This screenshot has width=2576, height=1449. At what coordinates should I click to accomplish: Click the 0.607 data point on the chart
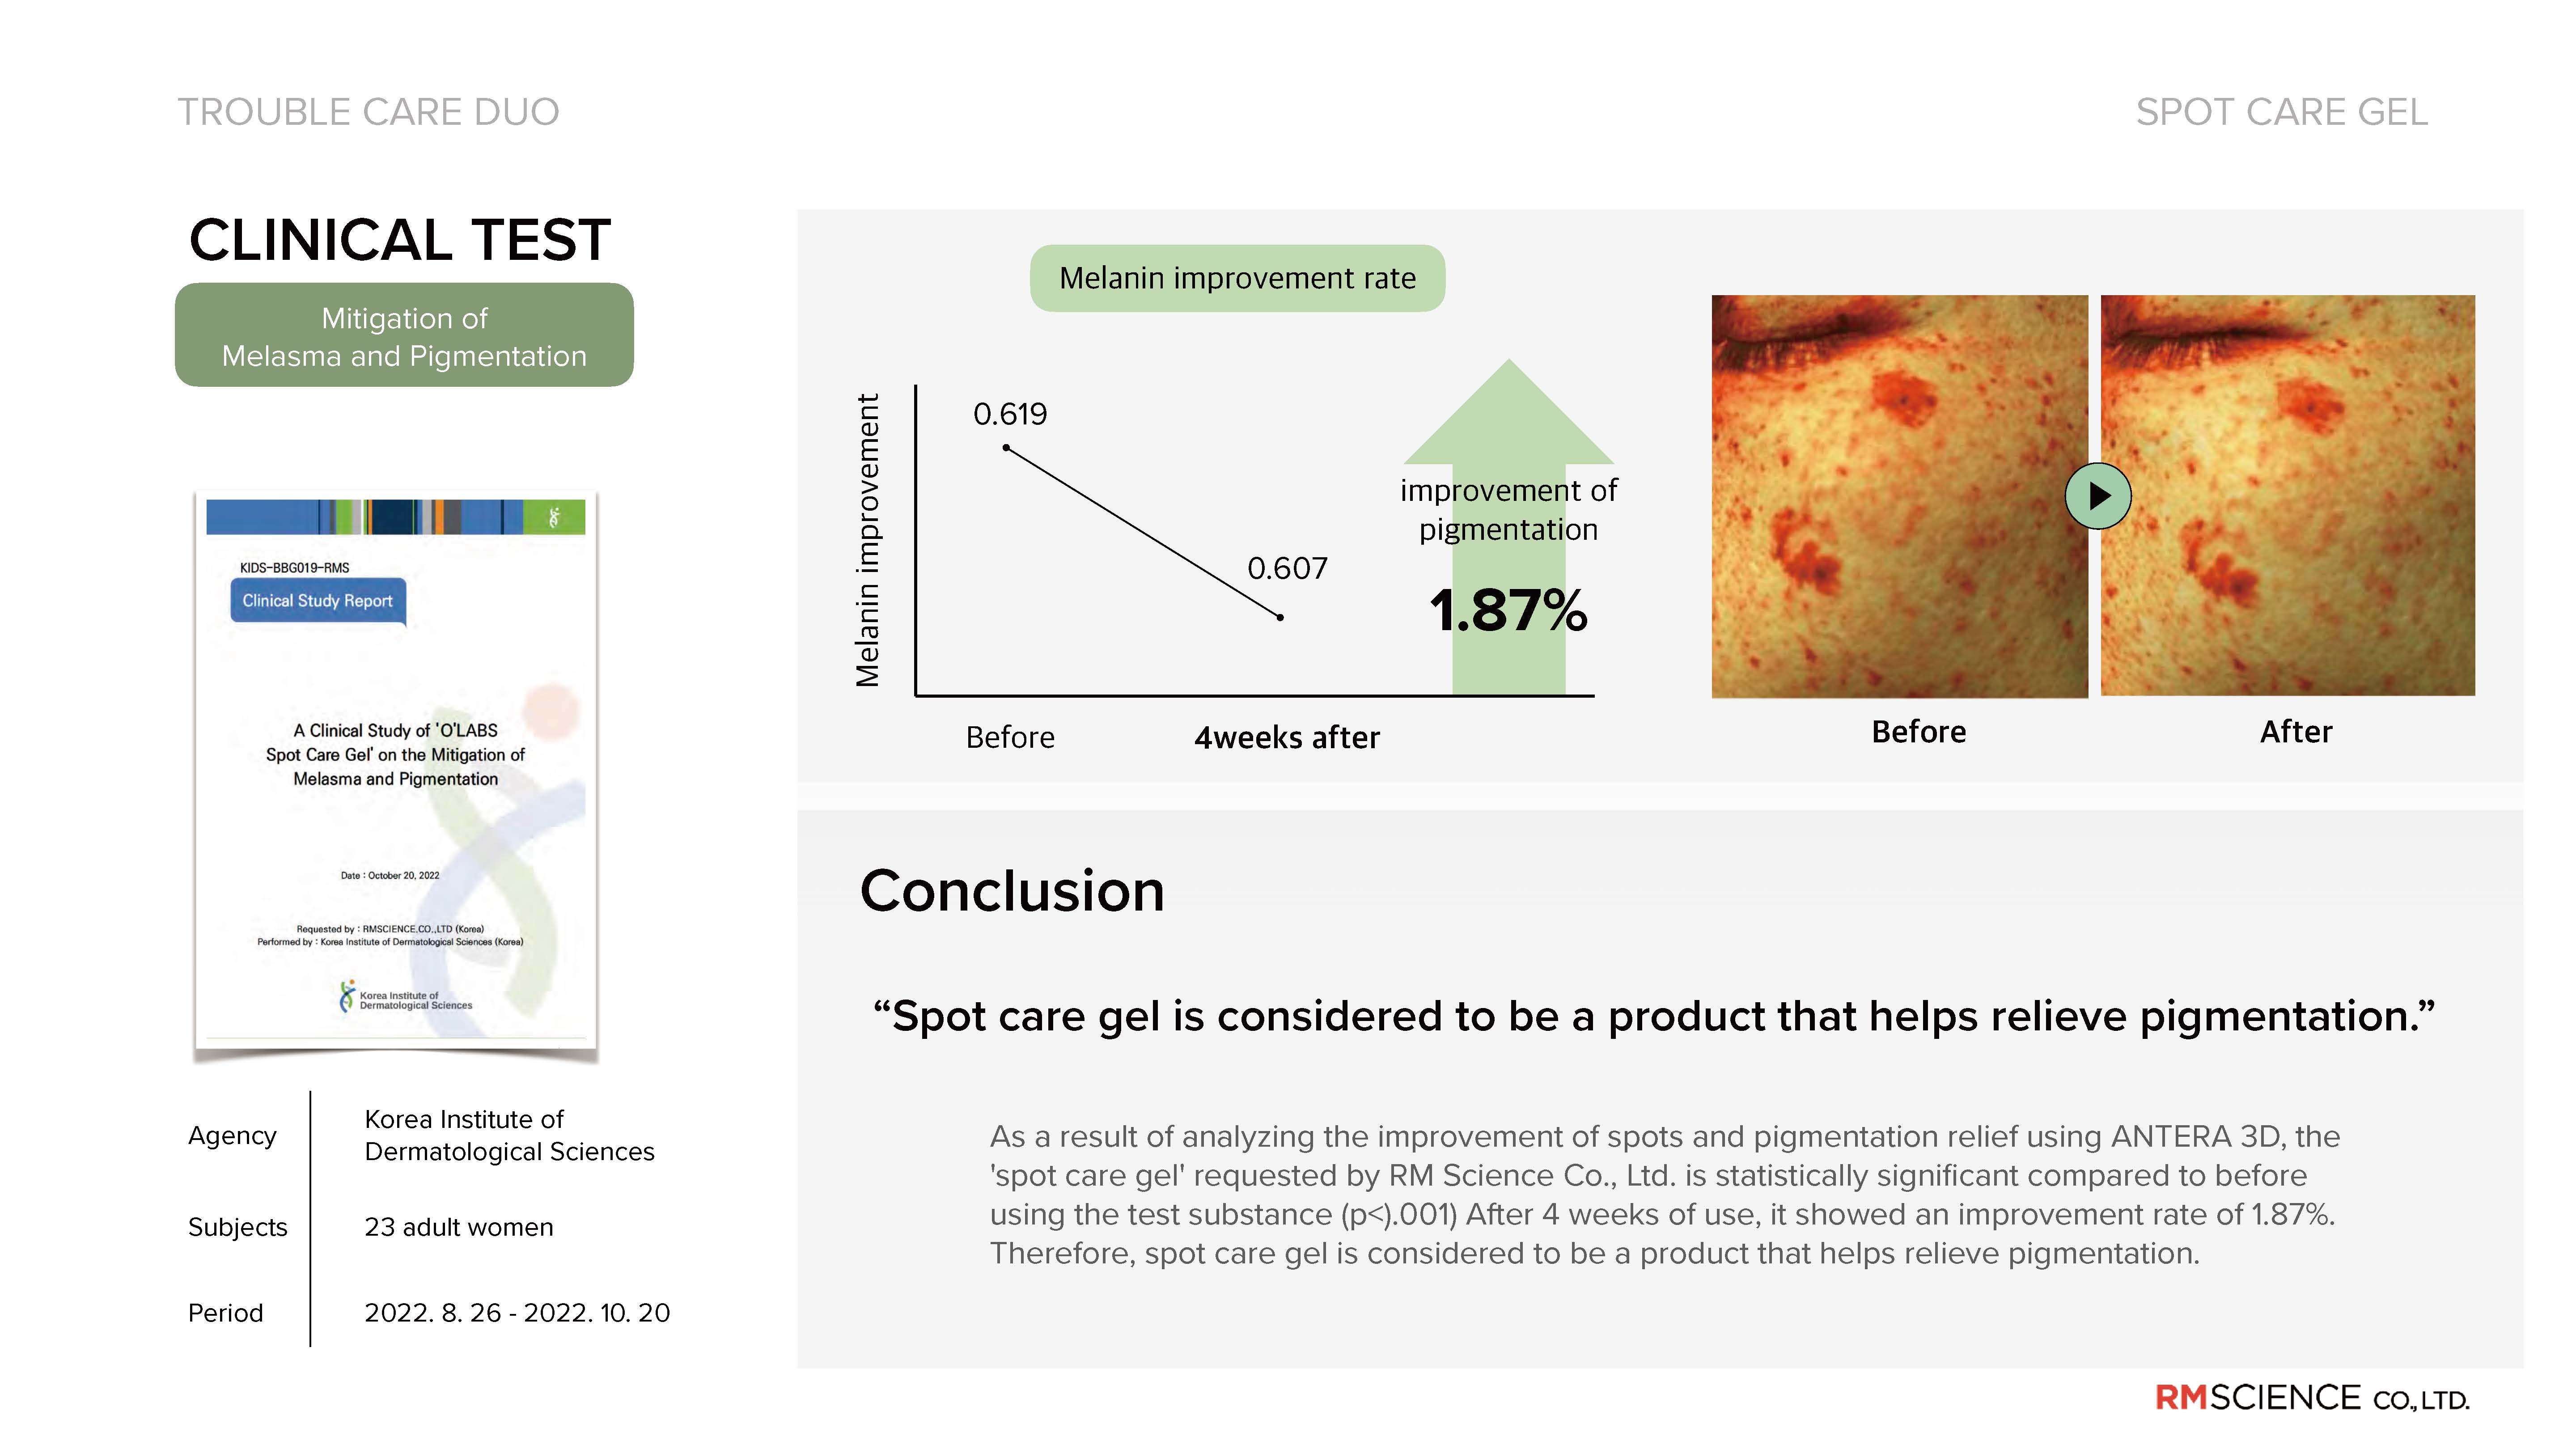pyautogui.click(x=1280, y=617)
